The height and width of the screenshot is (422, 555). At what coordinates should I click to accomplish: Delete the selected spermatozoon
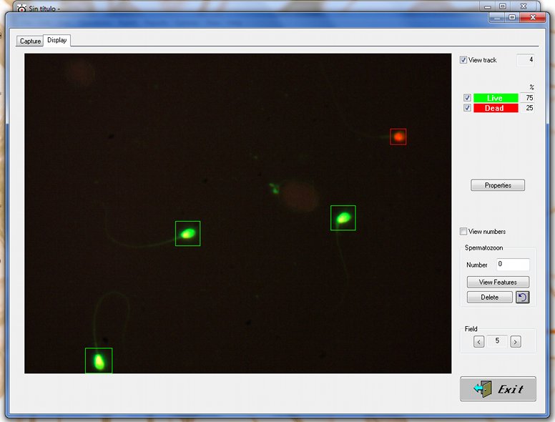[489, 297]
